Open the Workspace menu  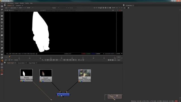click(10, 3)
